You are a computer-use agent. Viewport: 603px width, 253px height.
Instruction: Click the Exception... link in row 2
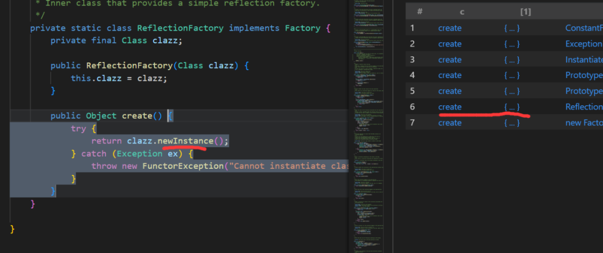point(584,44)
